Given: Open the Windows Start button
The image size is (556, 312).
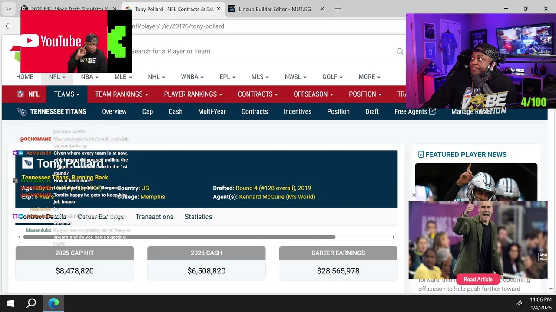Looking at the screenshot, I should click(10, 303).
